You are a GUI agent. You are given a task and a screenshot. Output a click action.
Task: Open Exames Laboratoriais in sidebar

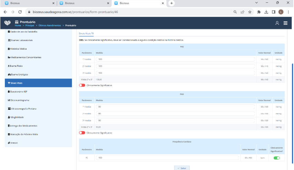tap(19, 40)
